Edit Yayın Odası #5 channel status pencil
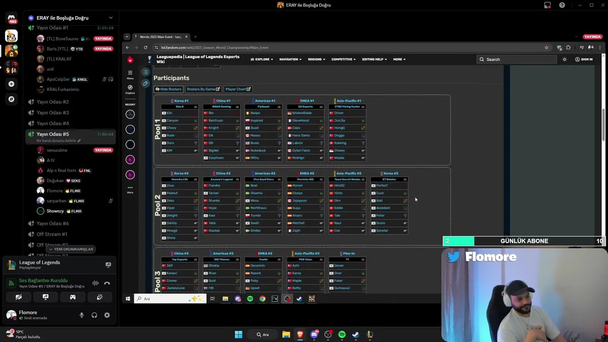This screenshot has height=342, width=608. [x=79, y=141]
